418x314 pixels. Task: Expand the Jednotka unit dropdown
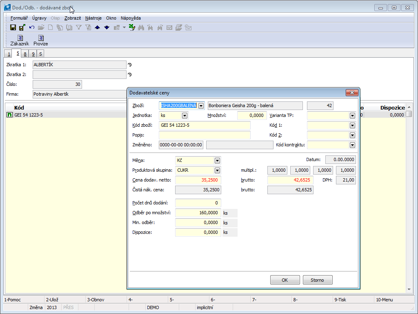(x=185, y=116)
